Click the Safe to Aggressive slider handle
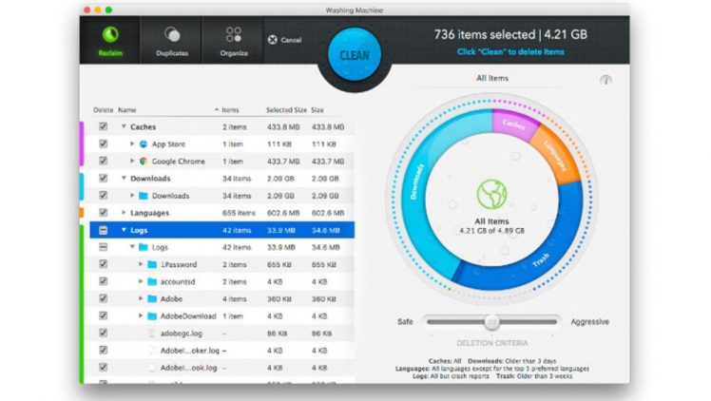 491,322
